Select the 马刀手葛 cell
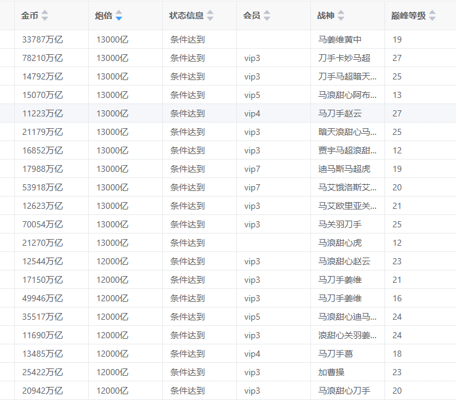Viewport: 456px width, 406px height. [x=335, y=354]
